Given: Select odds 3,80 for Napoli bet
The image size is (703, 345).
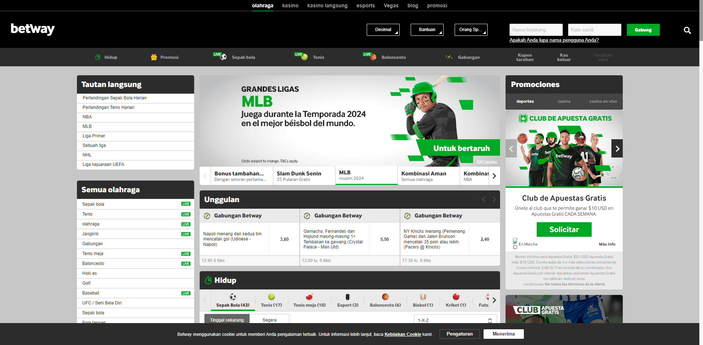Looking at the screenshot, I should point(284,239).
